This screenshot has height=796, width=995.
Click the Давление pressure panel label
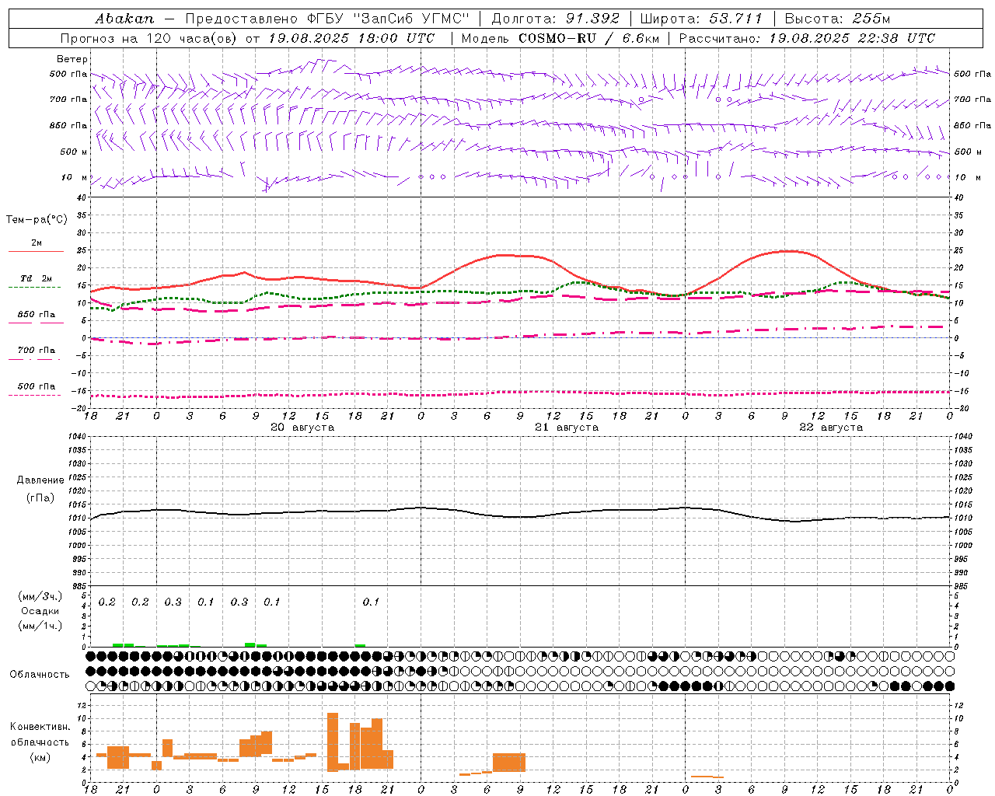click(40, 480)
